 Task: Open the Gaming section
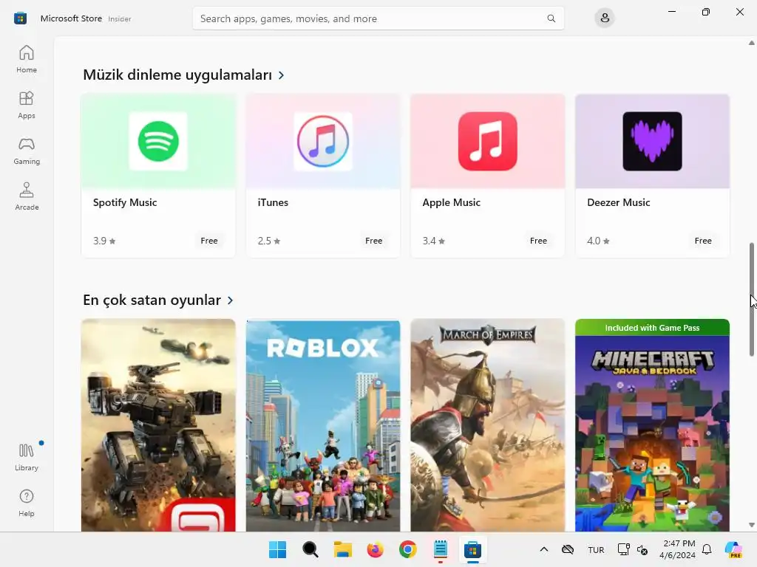coord(27,151)
